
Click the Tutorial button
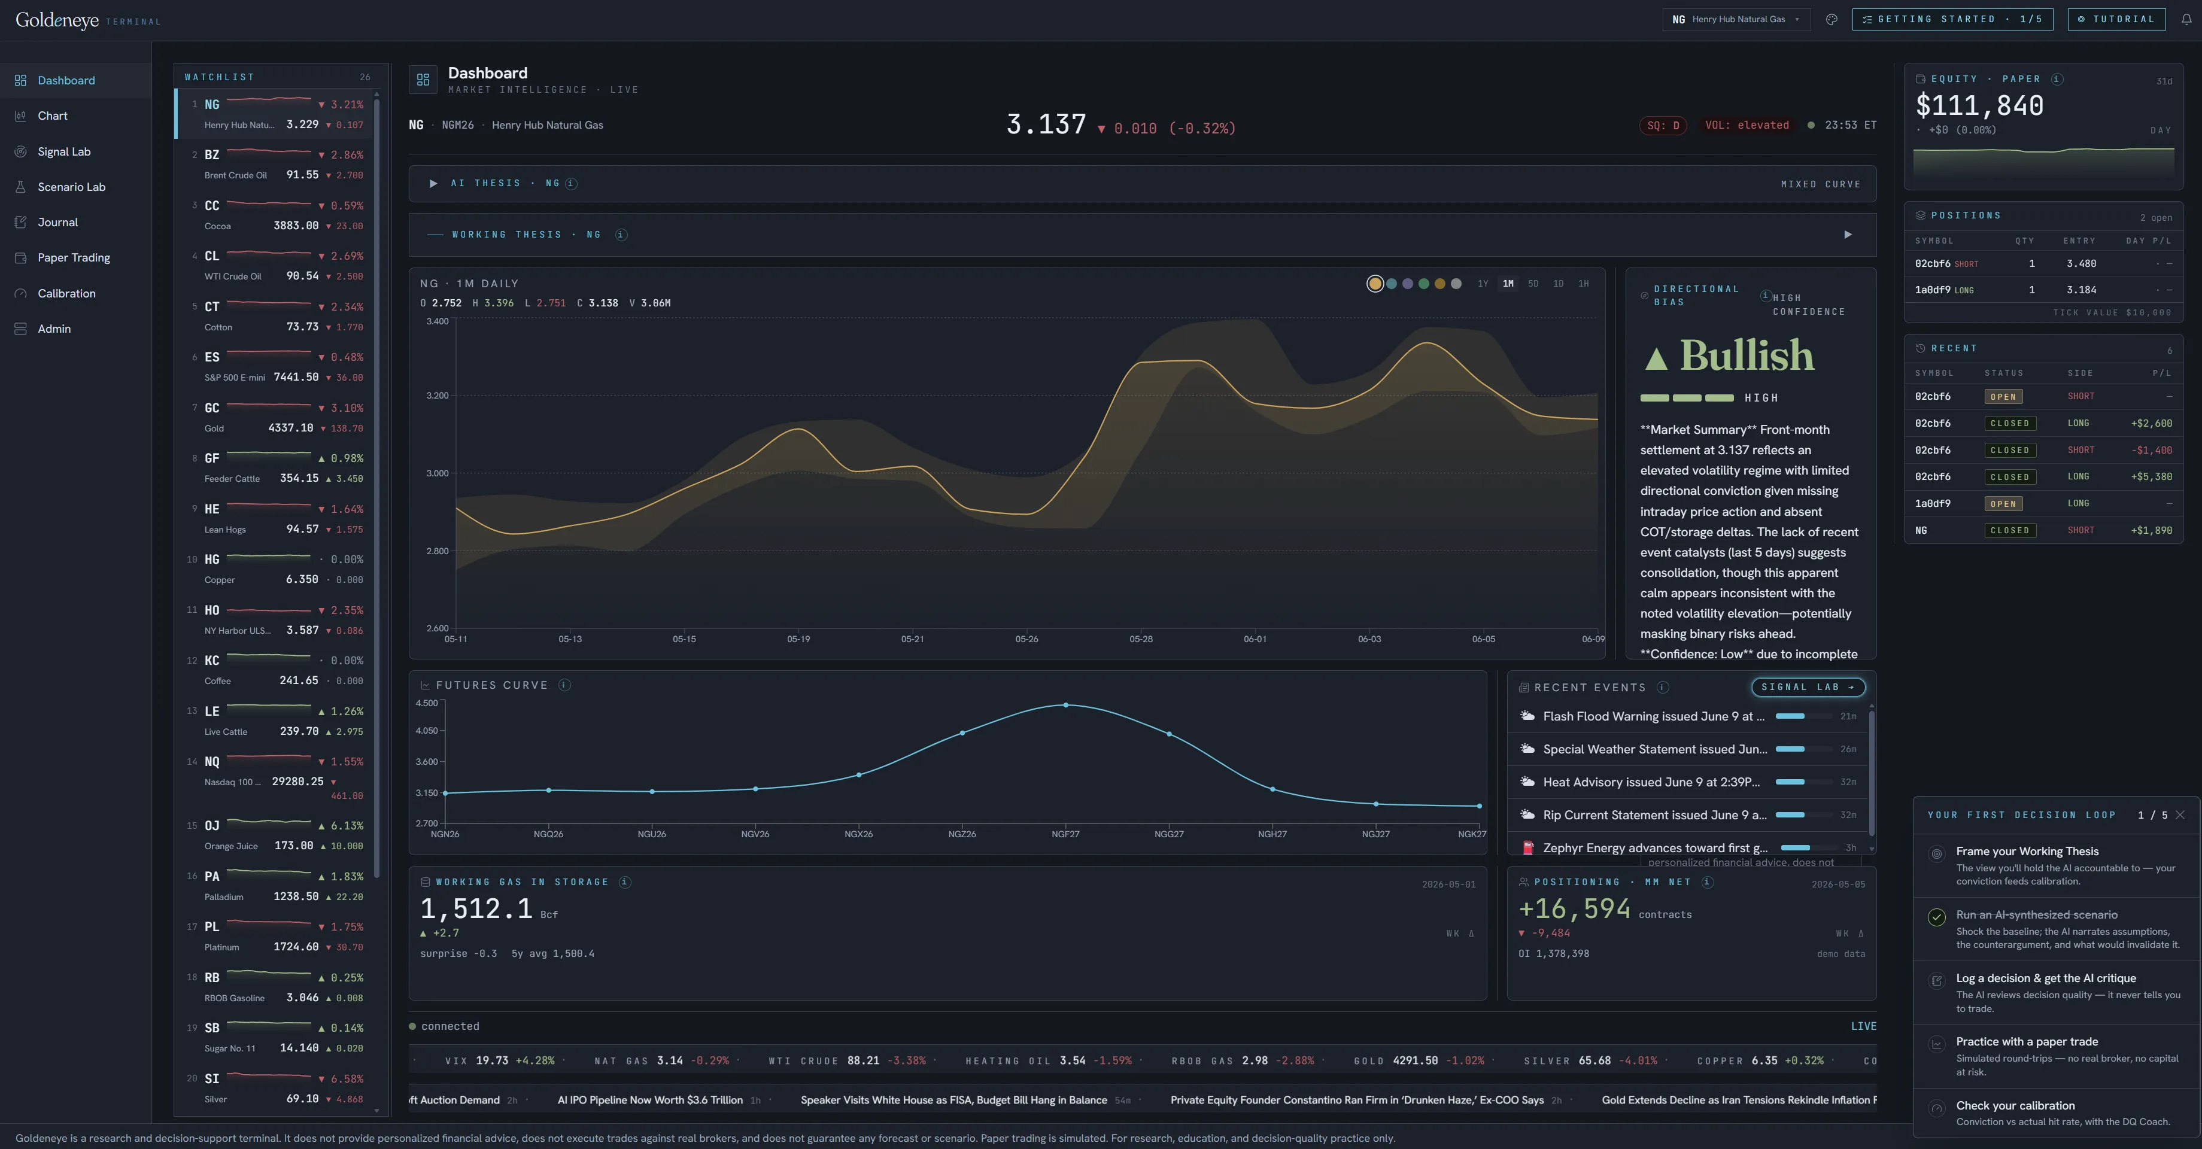[2116, 20]
